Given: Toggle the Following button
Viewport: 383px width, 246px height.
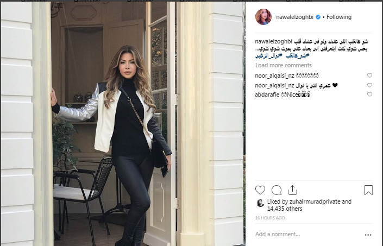Looking at the screenshot, I should 339,17.
